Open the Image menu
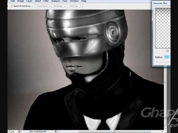Viewport: 178px width, 133px height. [20, 1]
